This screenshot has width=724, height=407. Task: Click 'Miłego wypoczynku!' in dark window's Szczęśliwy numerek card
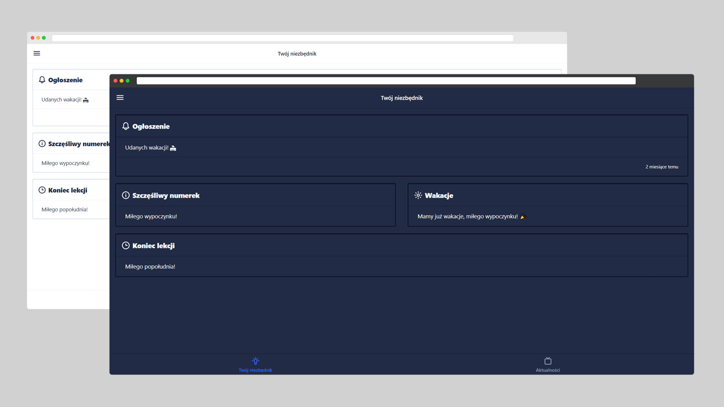(x=151, y=216)
